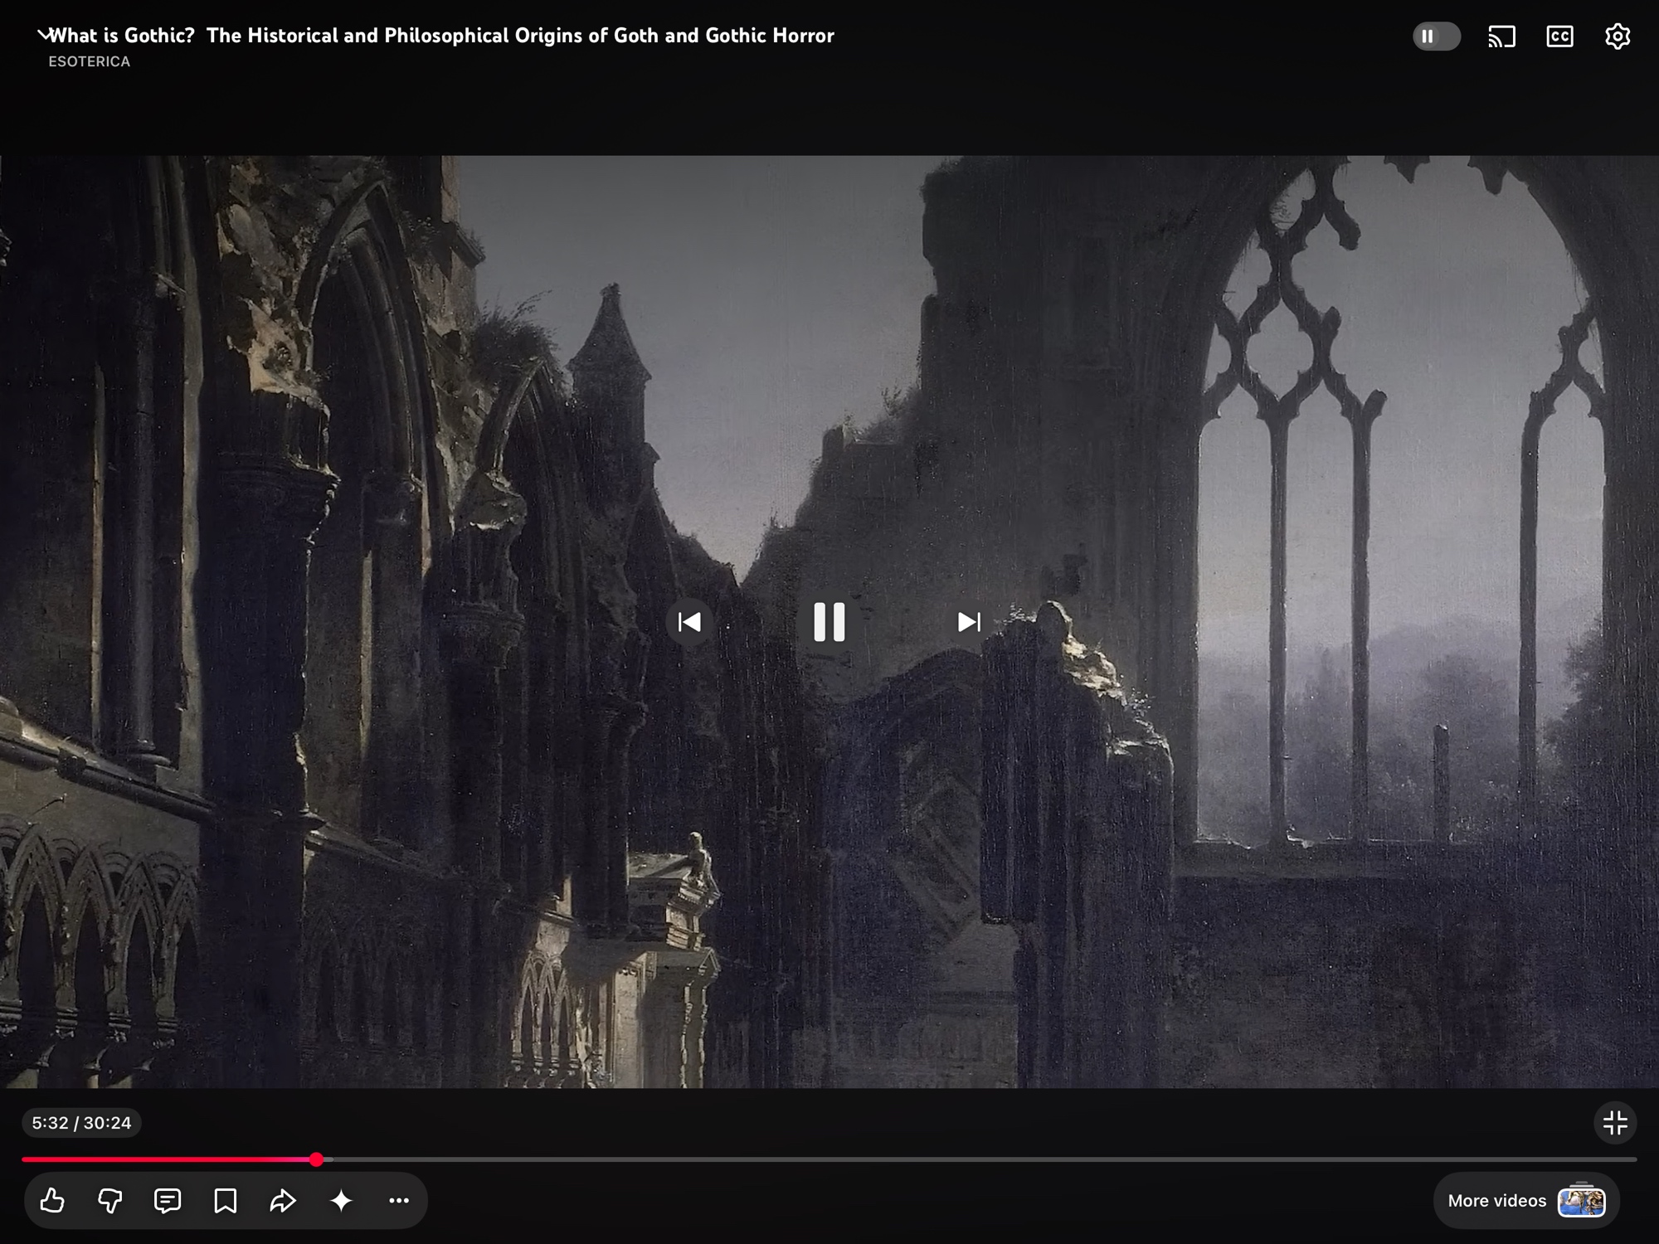This screenshot has width=1659, height=1244.
Task: Open the three-dot more options menu
Action: tap(399, 1200)
